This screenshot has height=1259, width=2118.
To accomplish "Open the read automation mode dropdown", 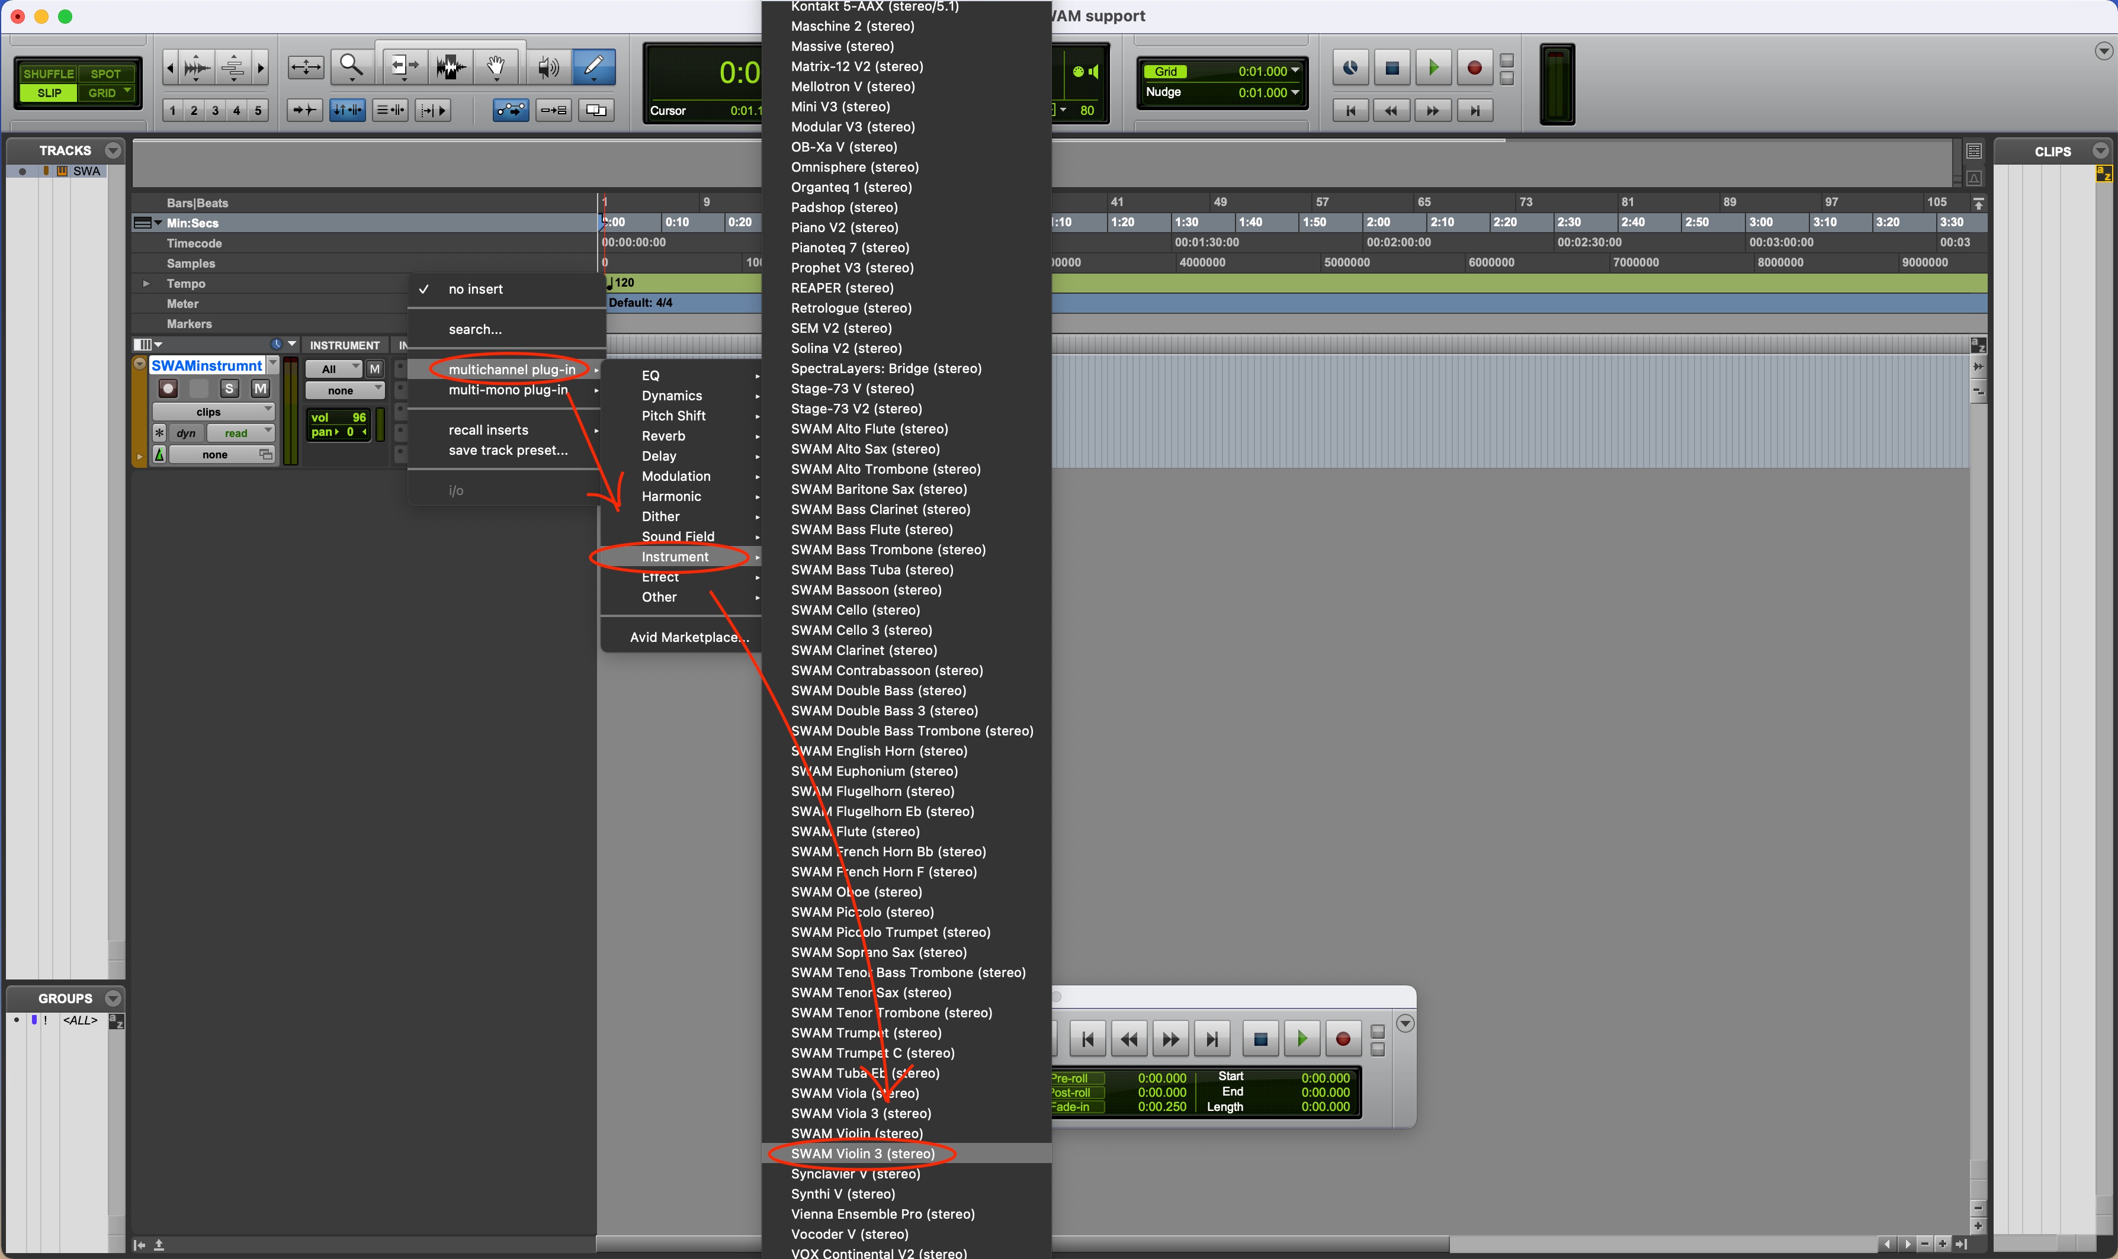I will click(240, 433).
